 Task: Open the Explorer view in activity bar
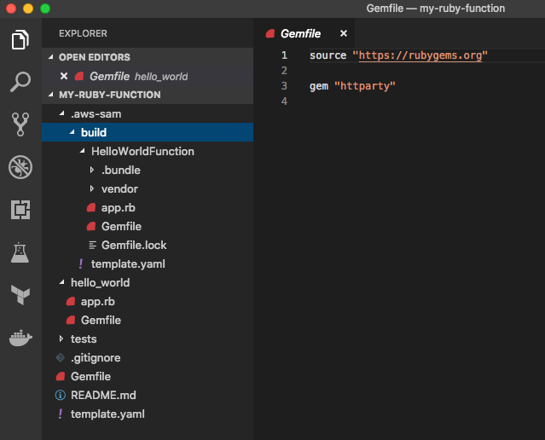[20, 39]
